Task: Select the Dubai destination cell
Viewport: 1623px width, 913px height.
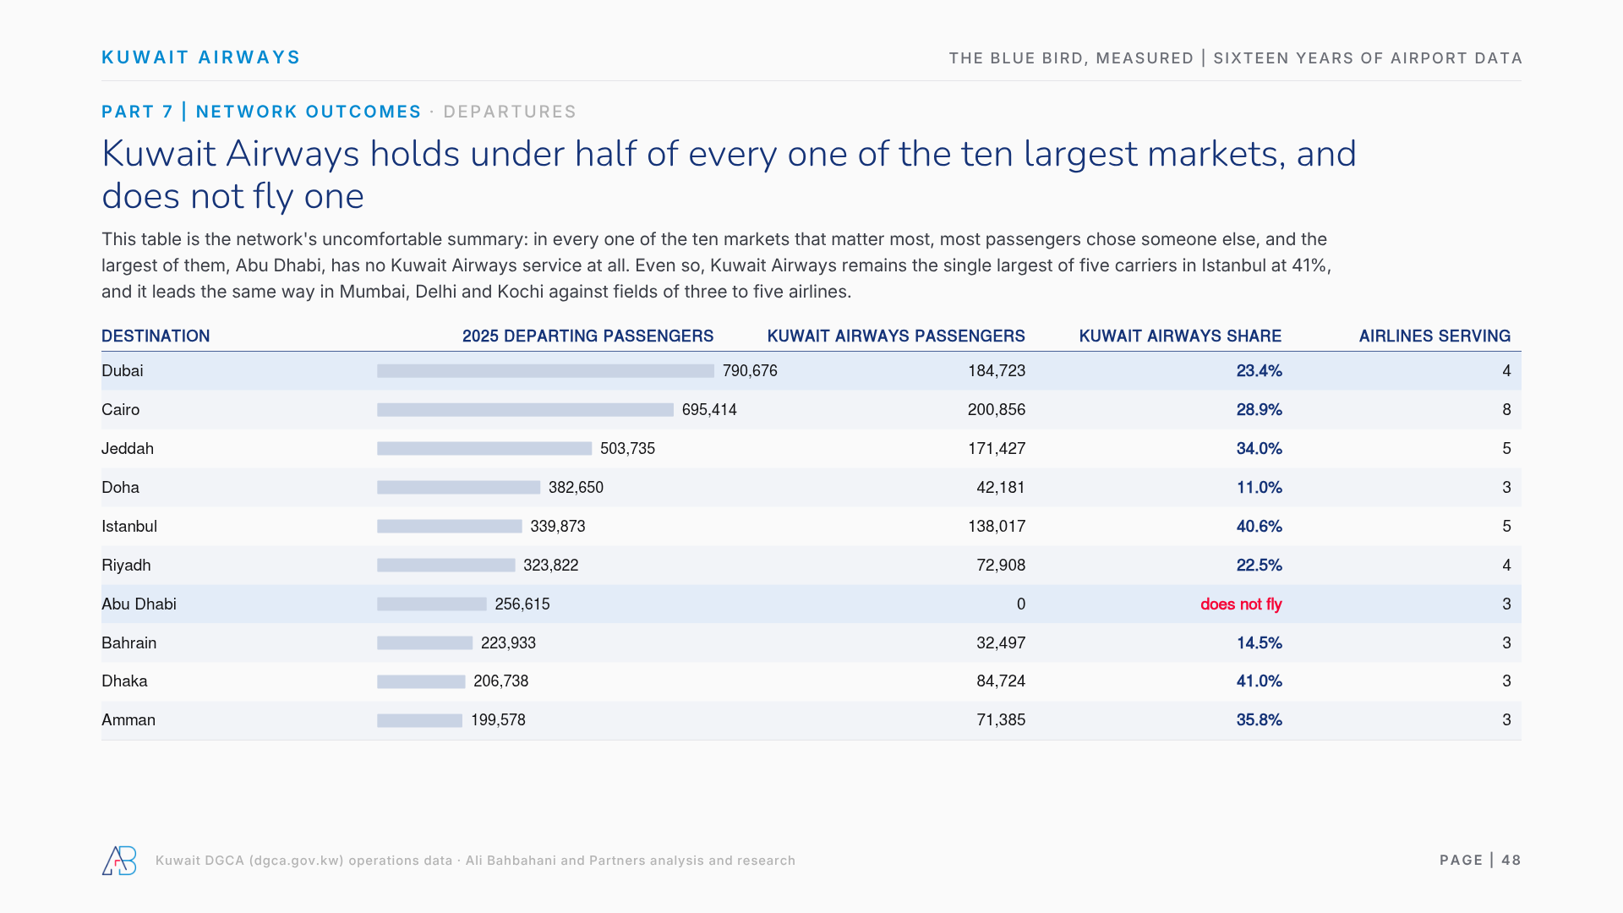Action: pyautogui.click(x=123, y=371)
